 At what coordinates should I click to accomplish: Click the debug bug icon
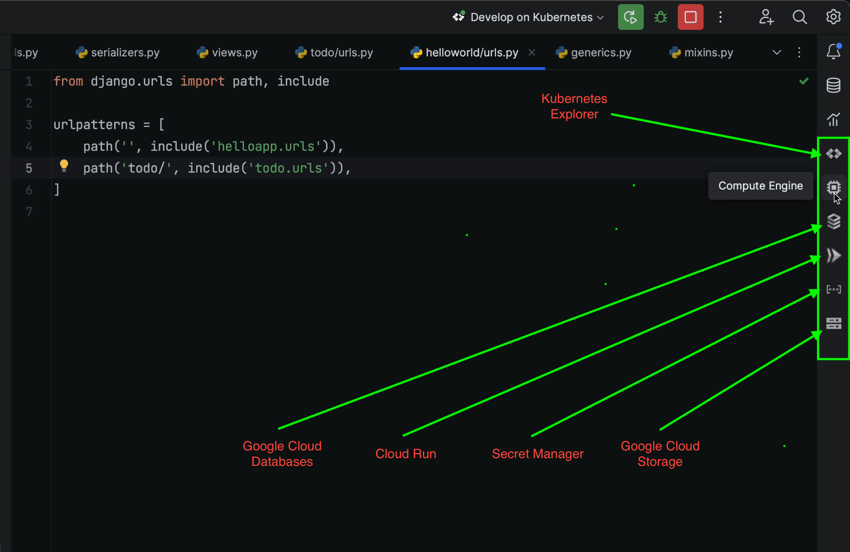(660, 17)
